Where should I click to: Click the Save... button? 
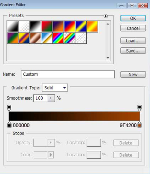[133, 51]
